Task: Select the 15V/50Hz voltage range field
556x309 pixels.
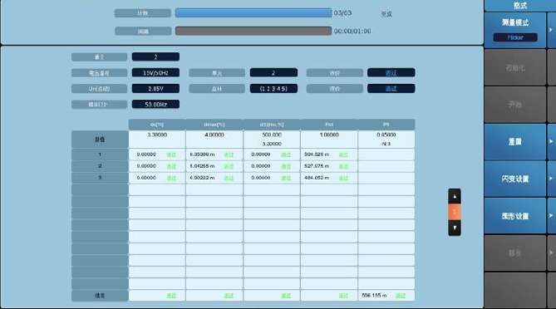Action: pos(155,72)
